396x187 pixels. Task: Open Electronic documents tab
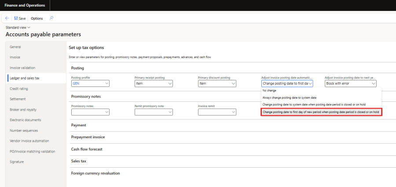(x=25, y=120)
